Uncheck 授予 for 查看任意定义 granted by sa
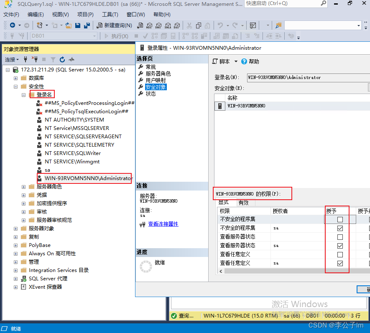This screenshot has height=333, width=370. click(340, 263)
